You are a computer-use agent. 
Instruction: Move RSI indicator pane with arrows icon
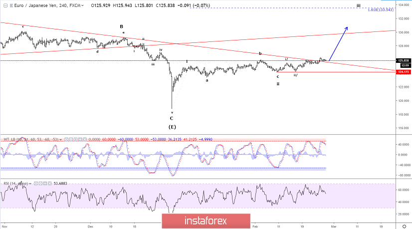pyautogui.click(x=45, y=183)
